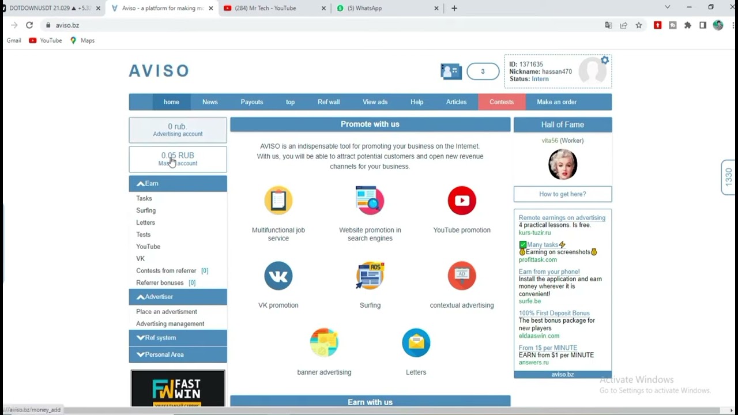Collapse the Earn section

(x=178, y=183)
